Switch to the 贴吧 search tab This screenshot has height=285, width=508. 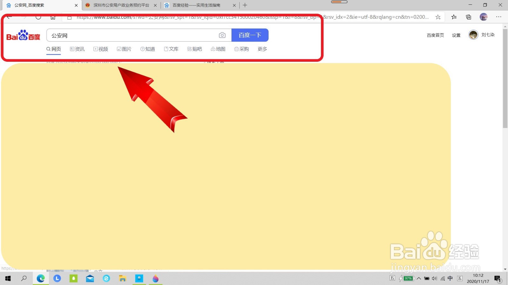tap(195, 49)
